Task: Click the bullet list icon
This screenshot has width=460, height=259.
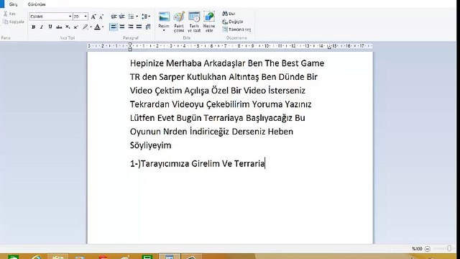Action: [131, 17]
